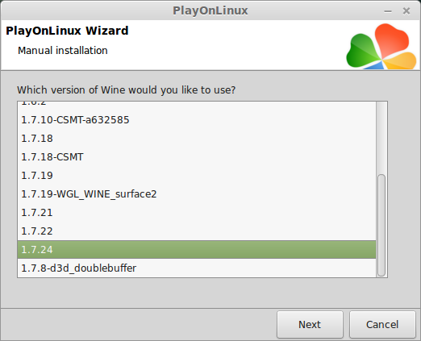Minimize the PlayOnLinux window
Screen dimensions: 421x341
click(x=388, y=11)
